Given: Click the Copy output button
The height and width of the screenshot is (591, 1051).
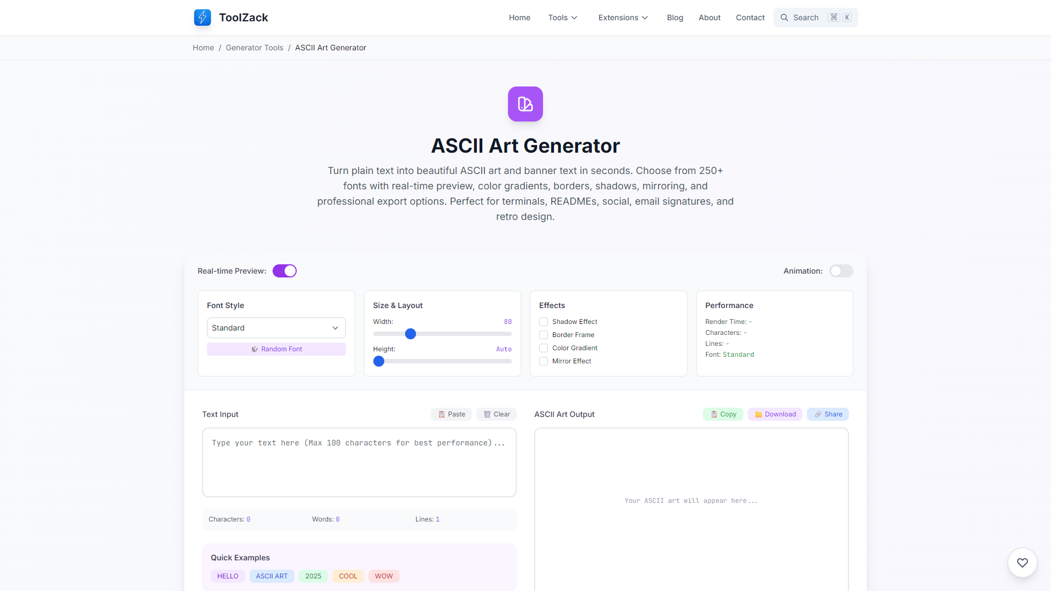Looking at the screenshot, I should [723, 414].
